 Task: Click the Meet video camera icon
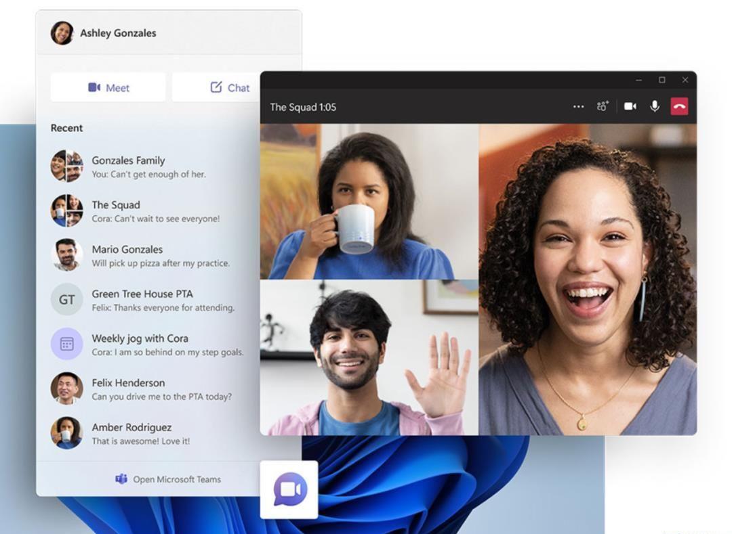[94, 87]
